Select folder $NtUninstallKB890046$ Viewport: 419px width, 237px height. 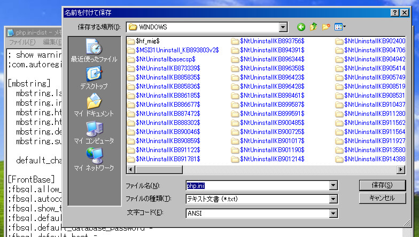pyautogui.click(x=164, y=132)
